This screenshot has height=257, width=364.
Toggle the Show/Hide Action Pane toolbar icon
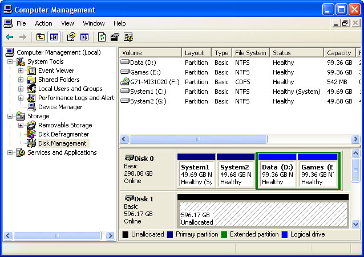84,37
